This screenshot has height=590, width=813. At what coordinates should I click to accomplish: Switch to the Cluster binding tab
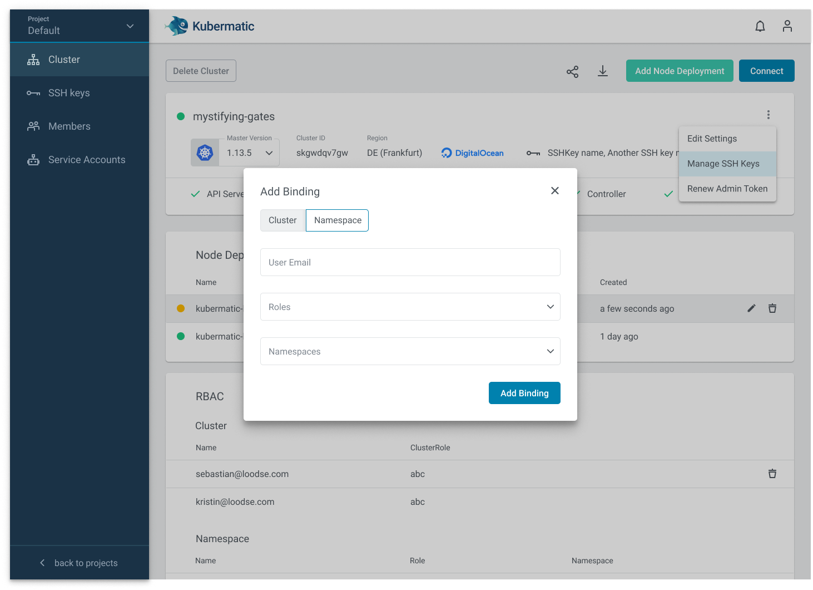click(x=282, y=220)
